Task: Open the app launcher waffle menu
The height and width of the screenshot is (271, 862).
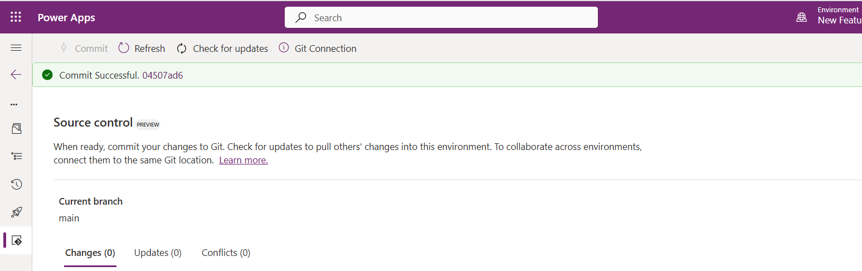Action: pos(16,17)
